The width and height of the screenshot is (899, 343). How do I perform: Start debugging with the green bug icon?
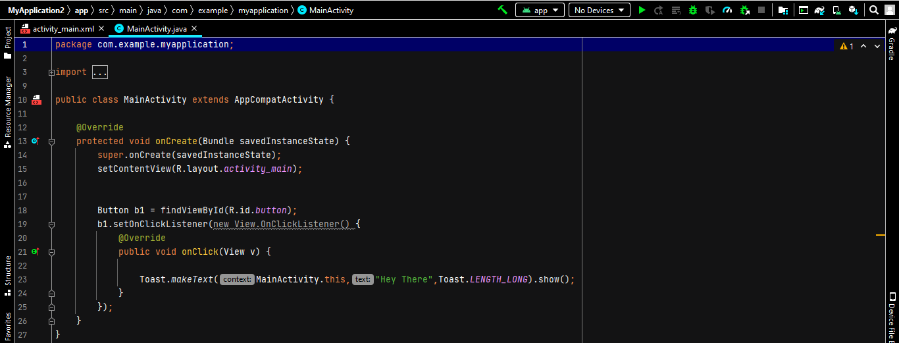[x=693, y=10]
